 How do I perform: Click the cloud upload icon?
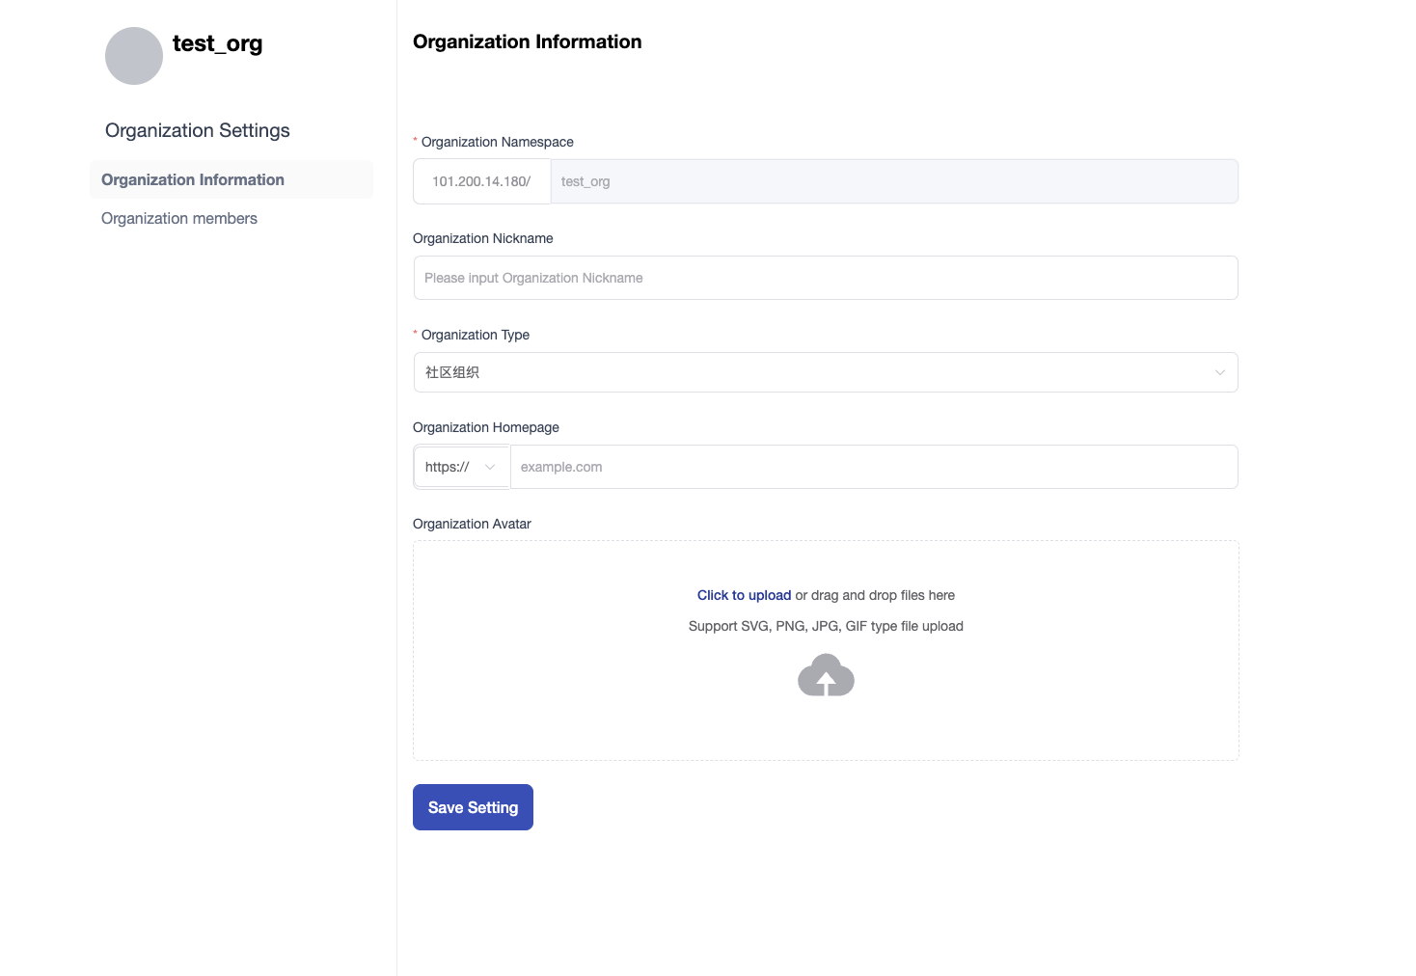[826, 675]
